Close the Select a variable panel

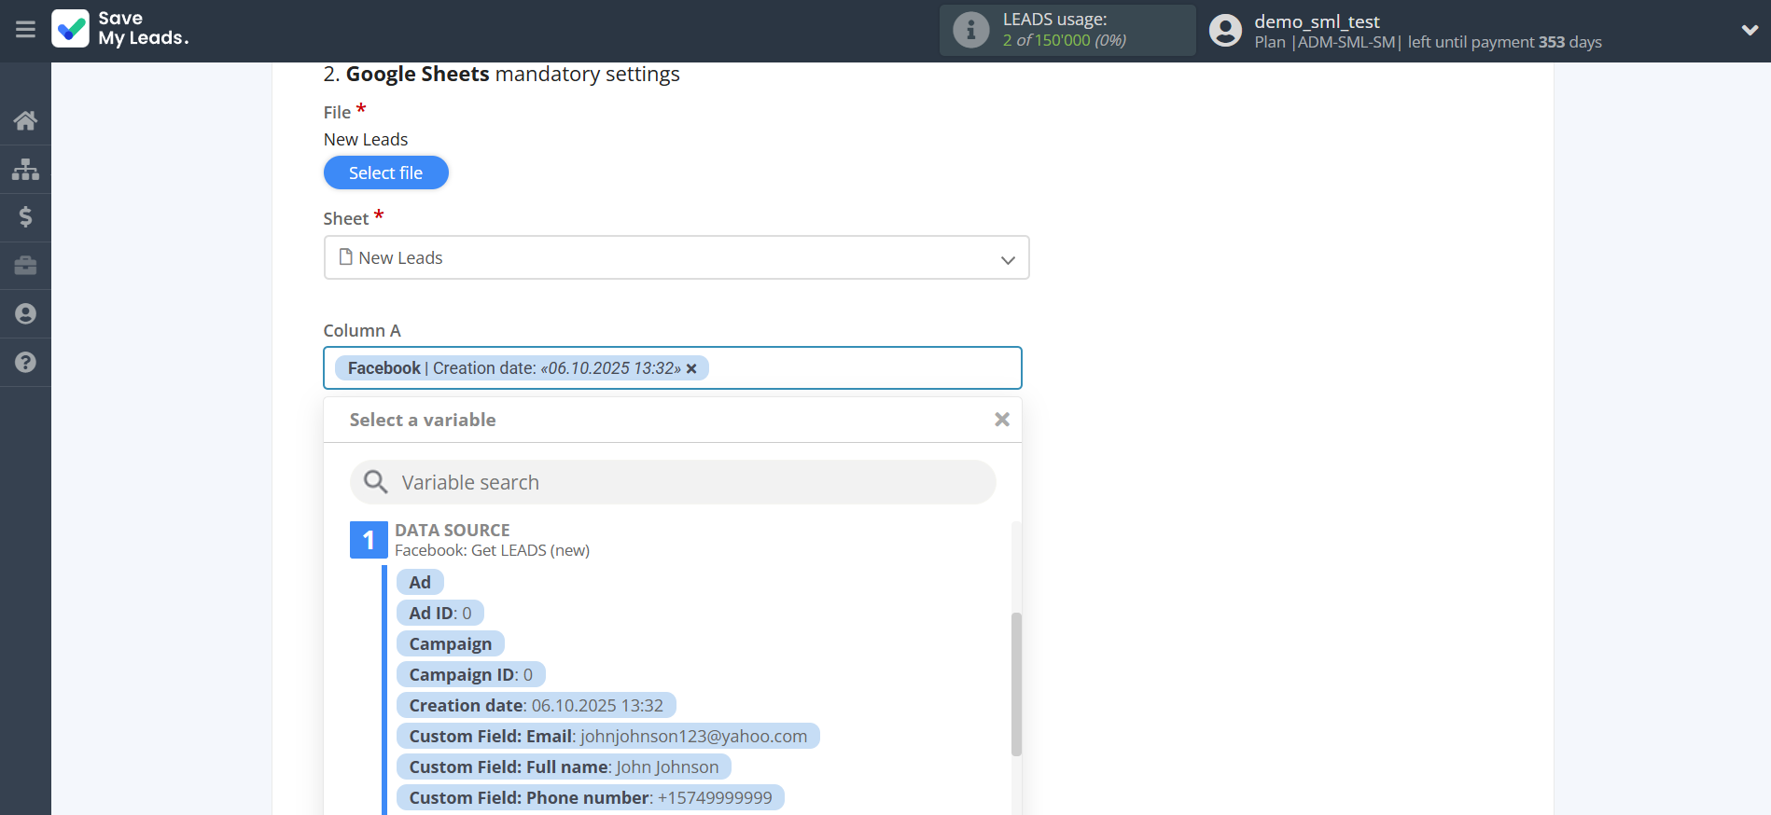click(x=1001, y=420)
